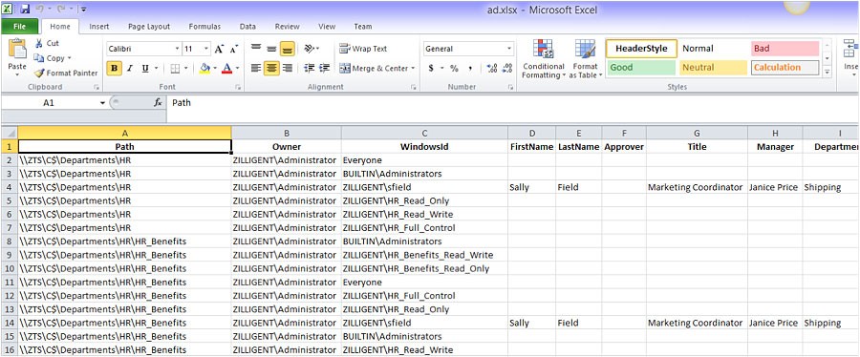Decrease the decimal places
The height and width of the screenshot is (357, 860).
pos(508,69)
